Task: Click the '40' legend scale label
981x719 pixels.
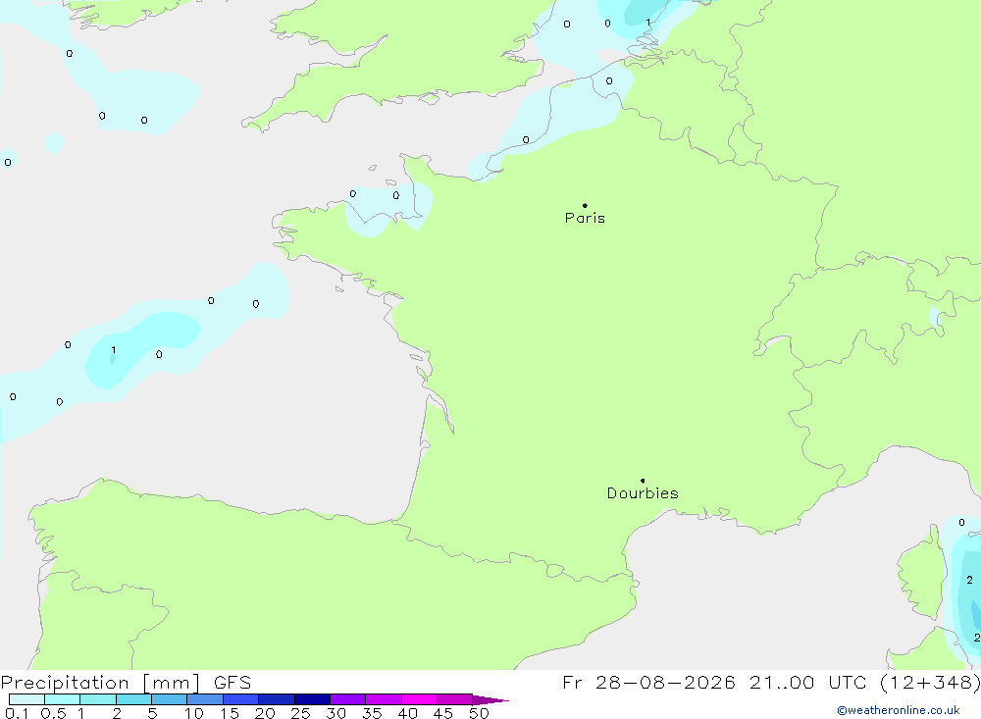Action: pyautogui.click(x=408, y=713)
